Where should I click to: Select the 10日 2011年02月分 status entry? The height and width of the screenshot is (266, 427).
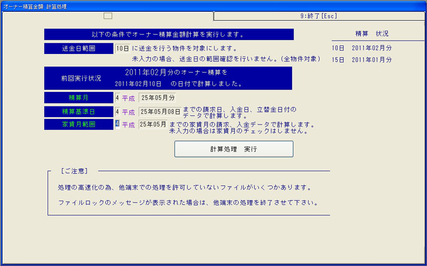(361, 48)
